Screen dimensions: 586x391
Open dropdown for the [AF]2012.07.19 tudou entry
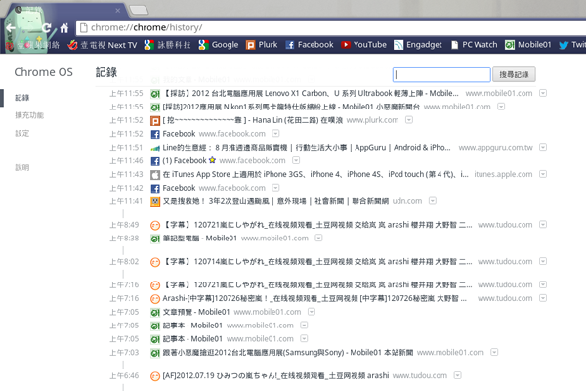tap(458, 375)
